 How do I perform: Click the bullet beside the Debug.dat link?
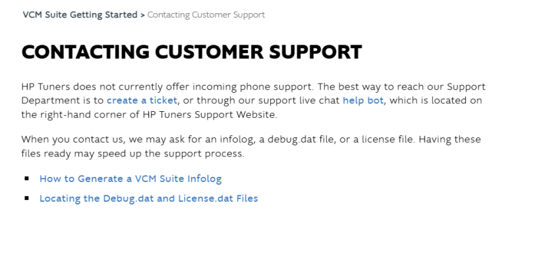27,198
